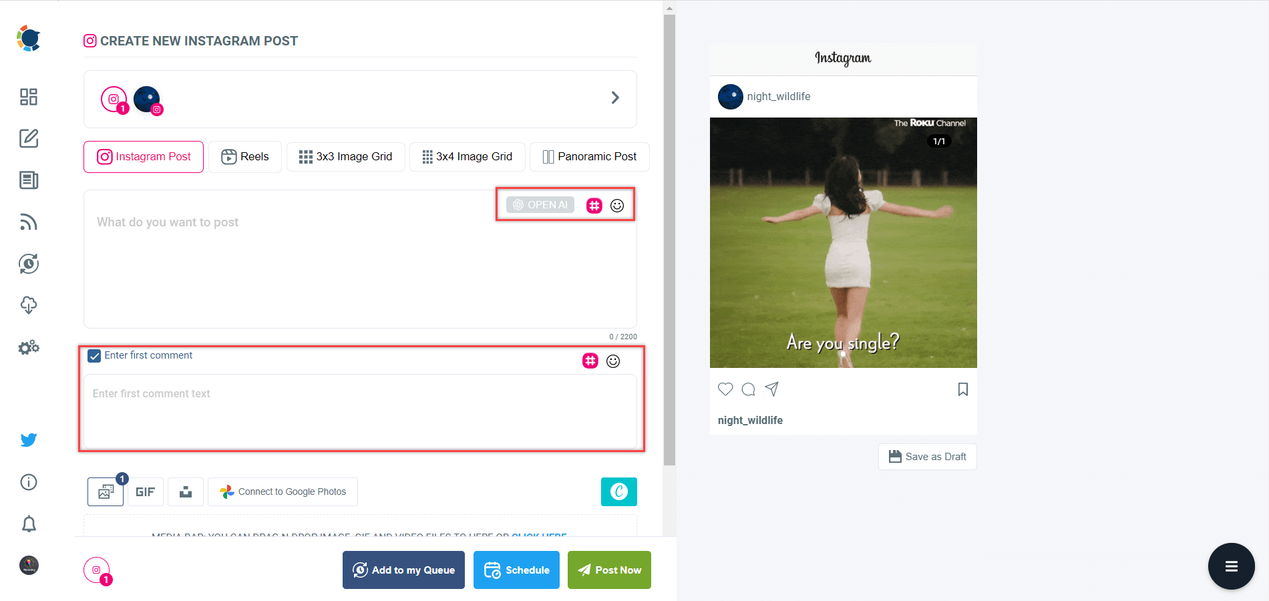Enable hashtag suggestions for the first comment
Viewport: 1269px width, 601px height.
[590, 361]
